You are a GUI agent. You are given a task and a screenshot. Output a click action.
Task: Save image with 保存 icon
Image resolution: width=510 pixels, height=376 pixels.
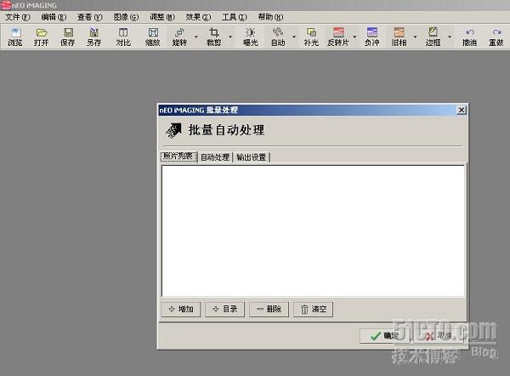[68, 37]
